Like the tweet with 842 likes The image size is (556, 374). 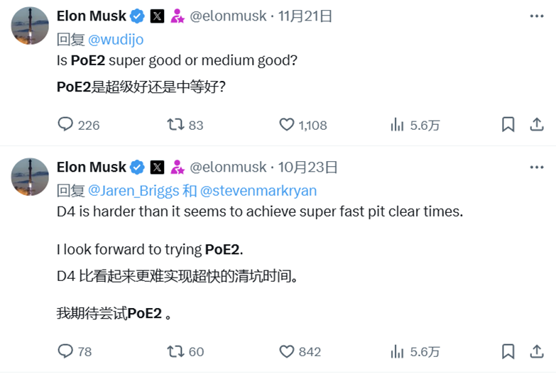(287, 351)
